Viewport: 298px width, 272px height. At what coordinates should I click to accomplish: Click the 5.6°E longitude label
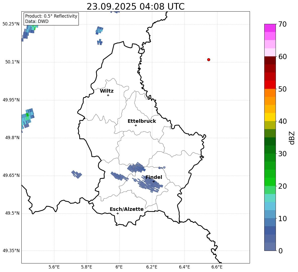(x=54, y=267)
